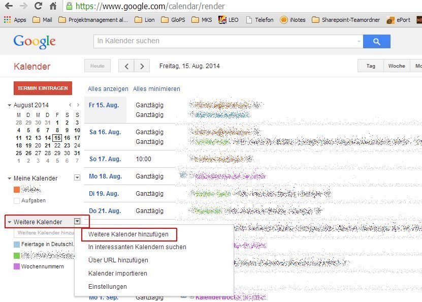Toggle the orange personal calendar swatch
Image resolution: width=422 pixels, height=302 pixels.
[17, 190]
